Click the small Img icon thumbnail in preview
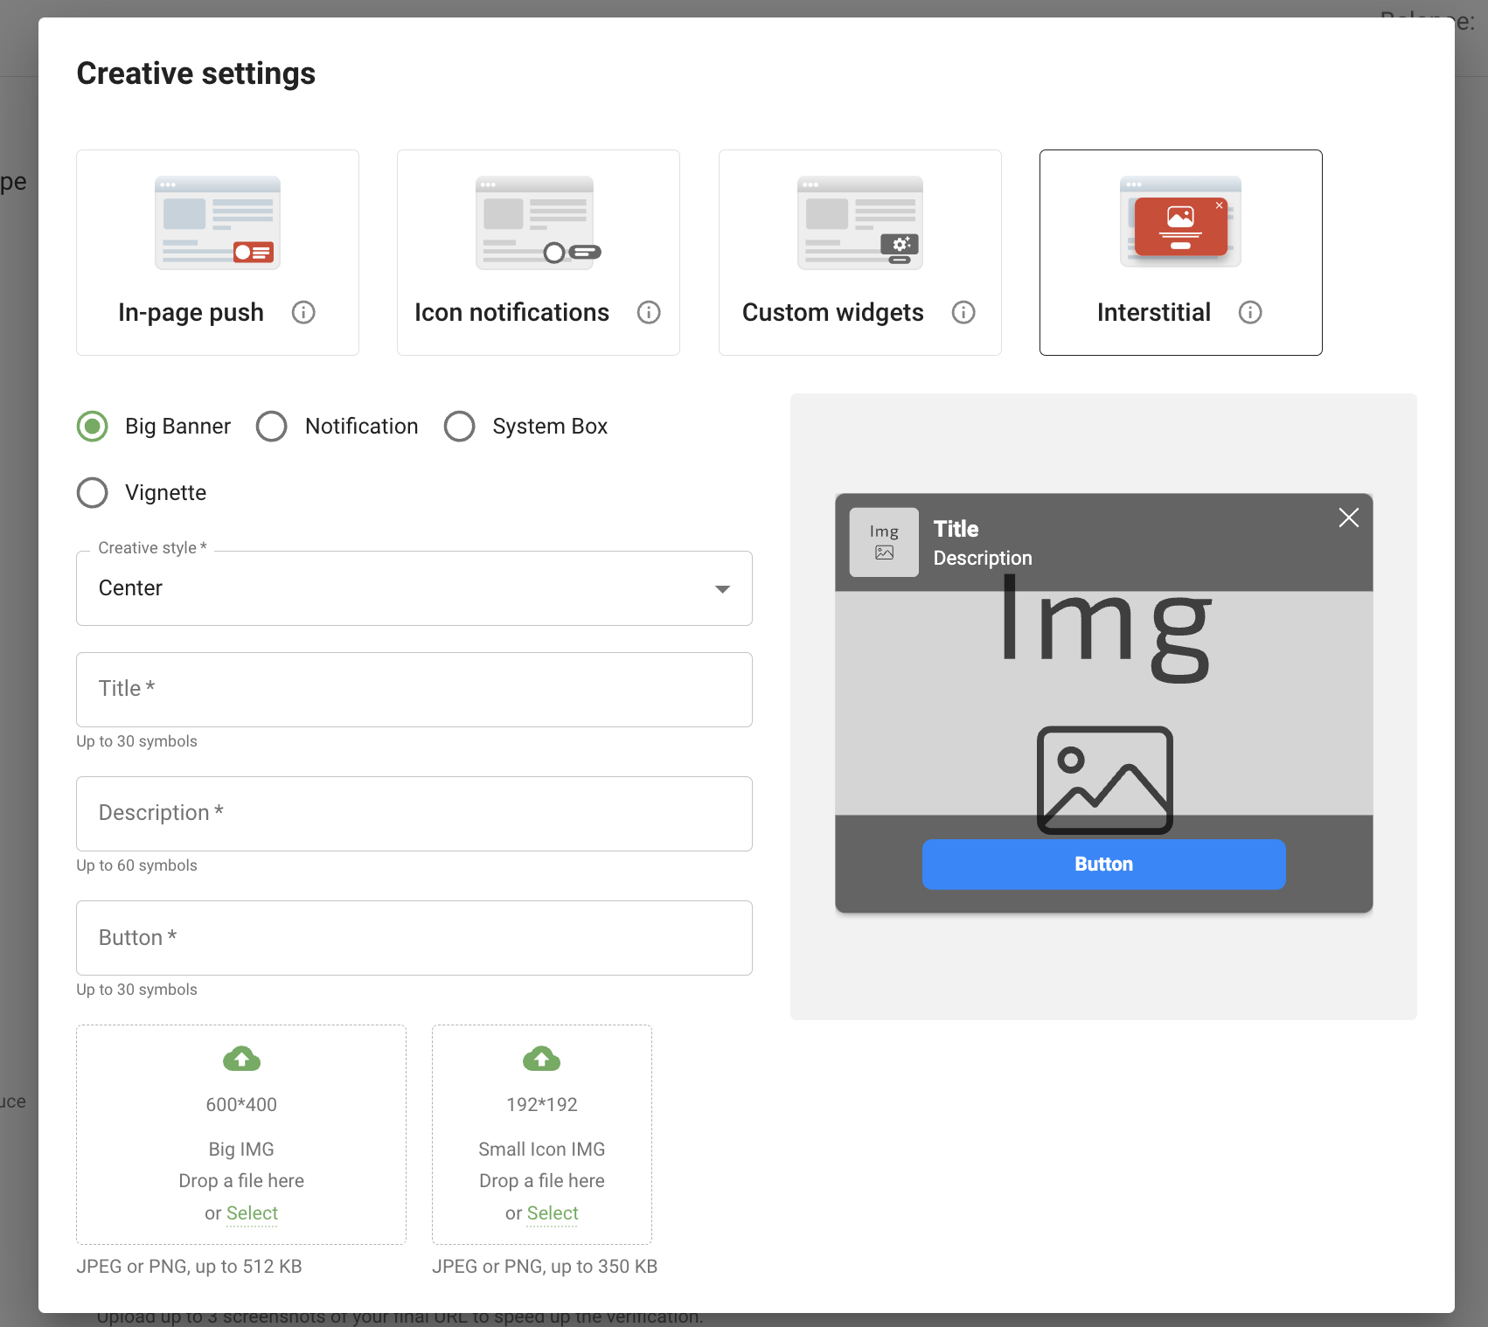1488x1327 pixels. tap(884, 542)
